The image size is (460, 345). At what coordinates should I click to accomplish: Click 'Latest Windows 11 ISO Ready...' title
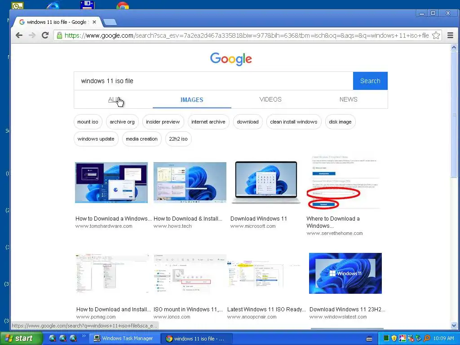coord(266,309)
